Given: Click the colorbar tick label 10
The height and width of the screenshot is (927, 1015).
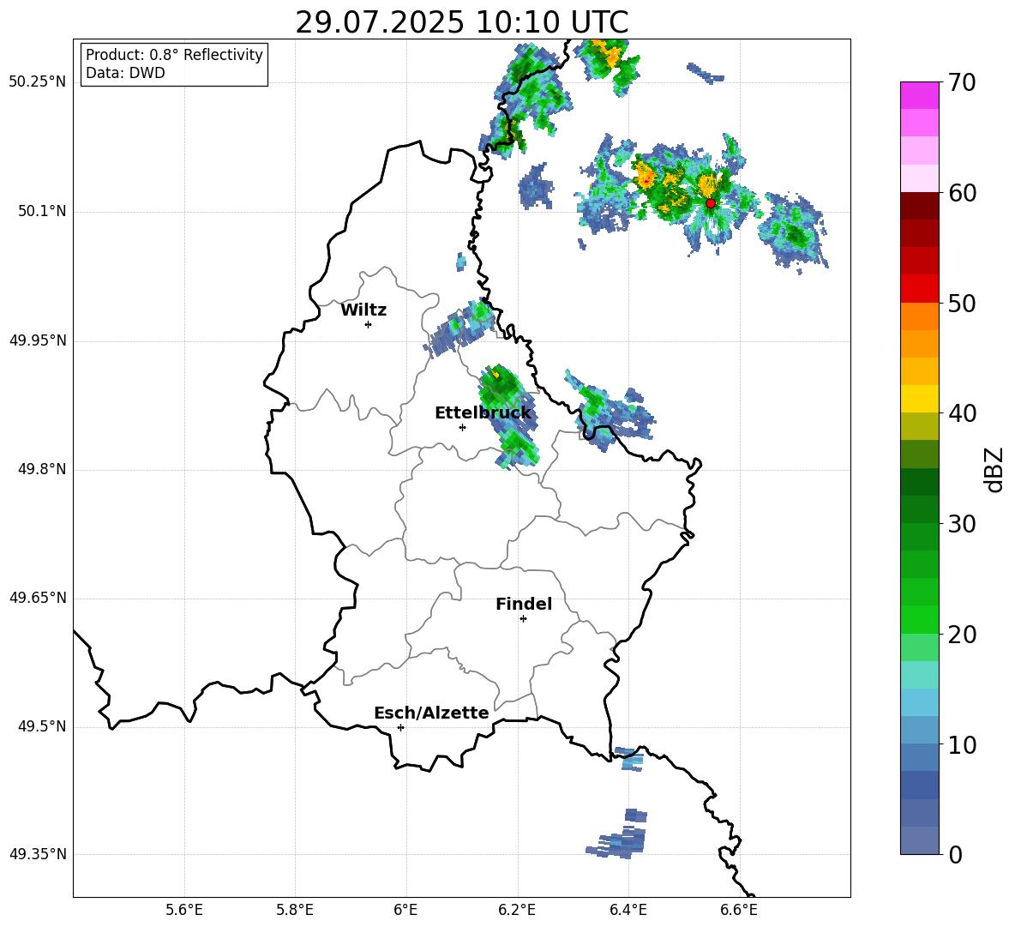Looking at the screenshot, I should tap(962, 745).
